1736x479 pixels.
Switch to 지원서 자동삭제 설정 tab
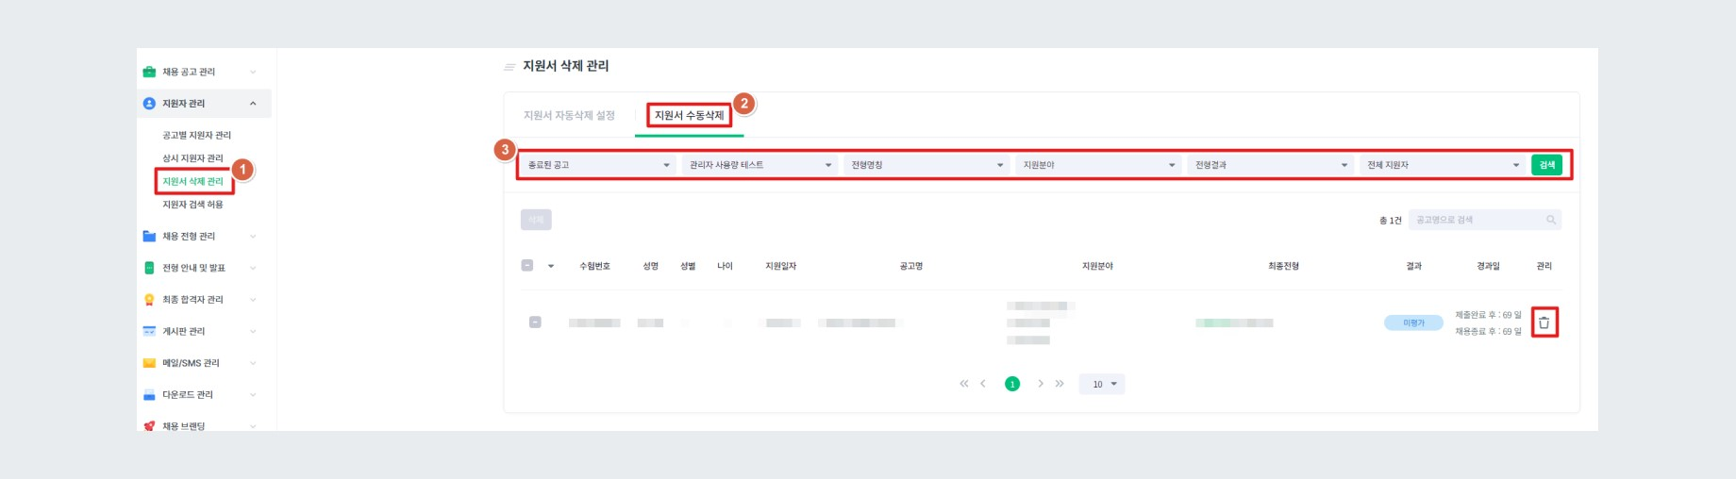(x=569, y=115)
